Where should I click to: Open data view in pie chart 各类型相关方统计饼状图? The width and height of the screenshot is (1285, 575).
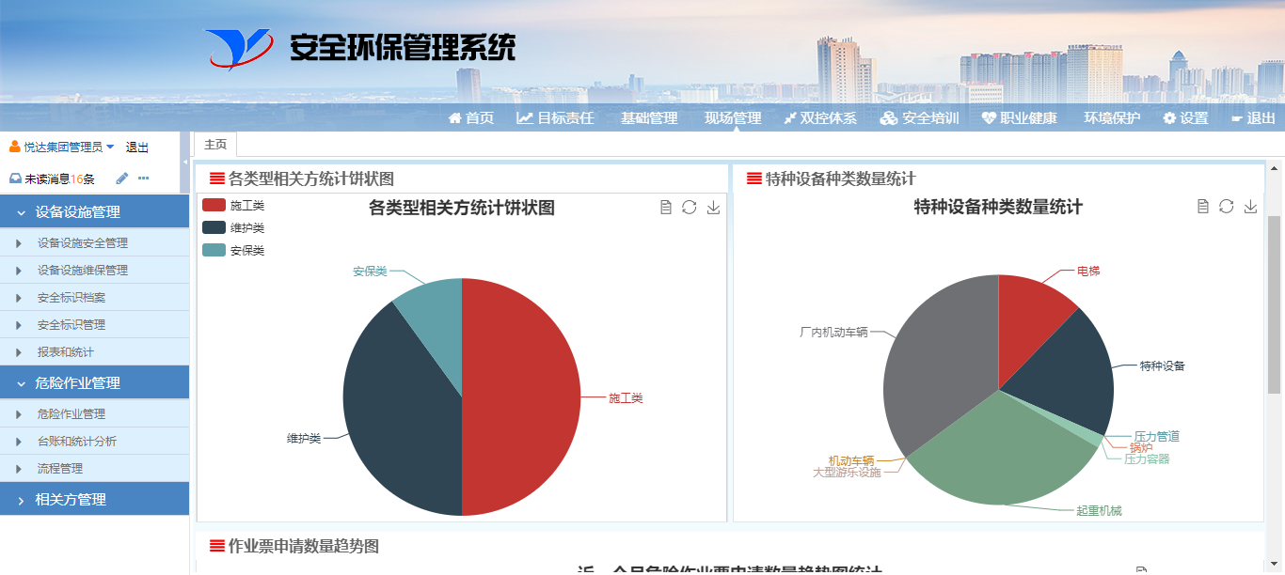pyautogui.click(x=666, y=208)
